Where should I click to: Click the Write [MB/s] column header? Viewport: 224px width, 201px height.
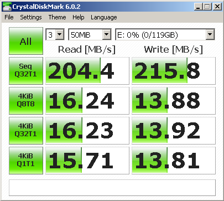click(174, 49)
